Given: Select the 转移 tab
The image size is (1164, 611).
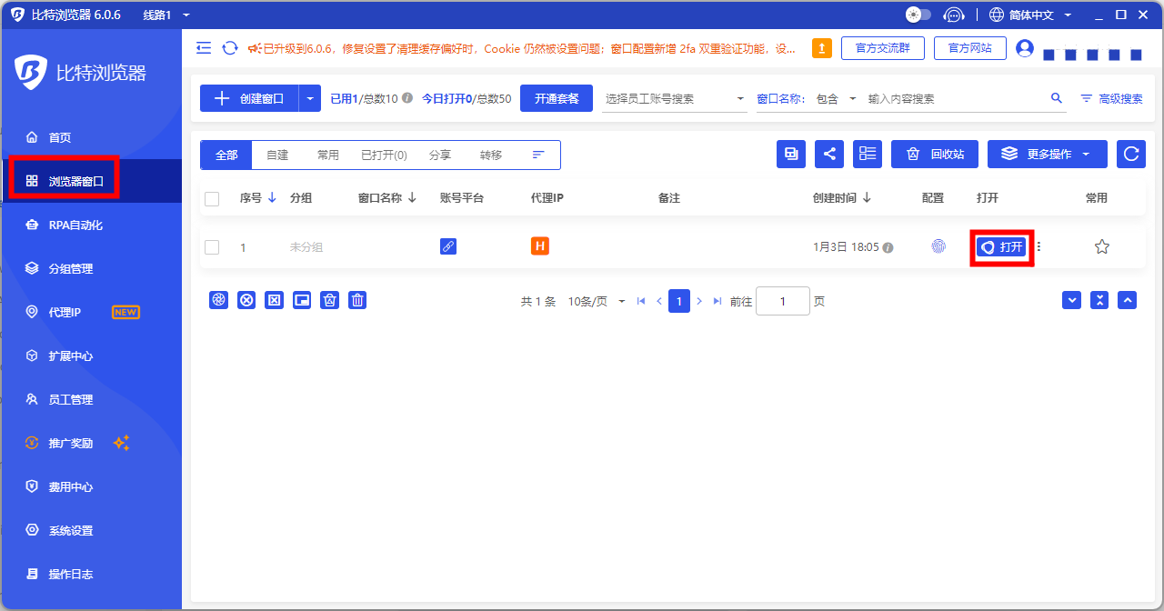Looking at the screenshot, I should (491, 155).
